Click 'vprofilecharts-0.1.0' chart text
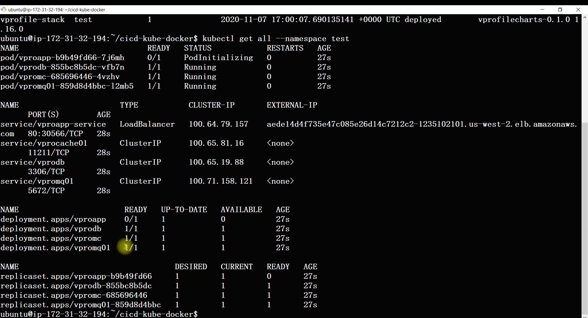 524,20
